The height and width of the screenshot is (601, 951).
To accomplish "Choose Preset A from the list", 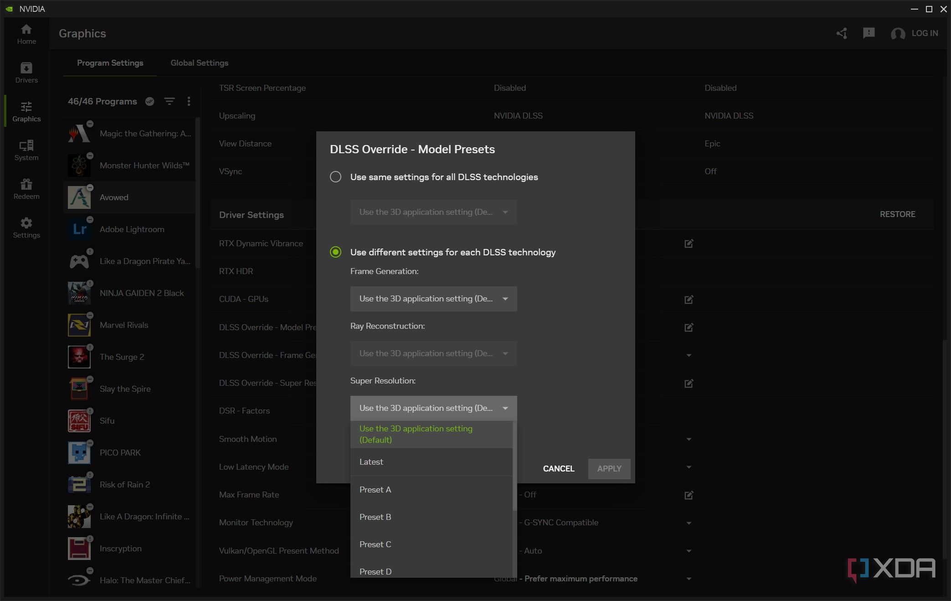I will coord(431,490).
